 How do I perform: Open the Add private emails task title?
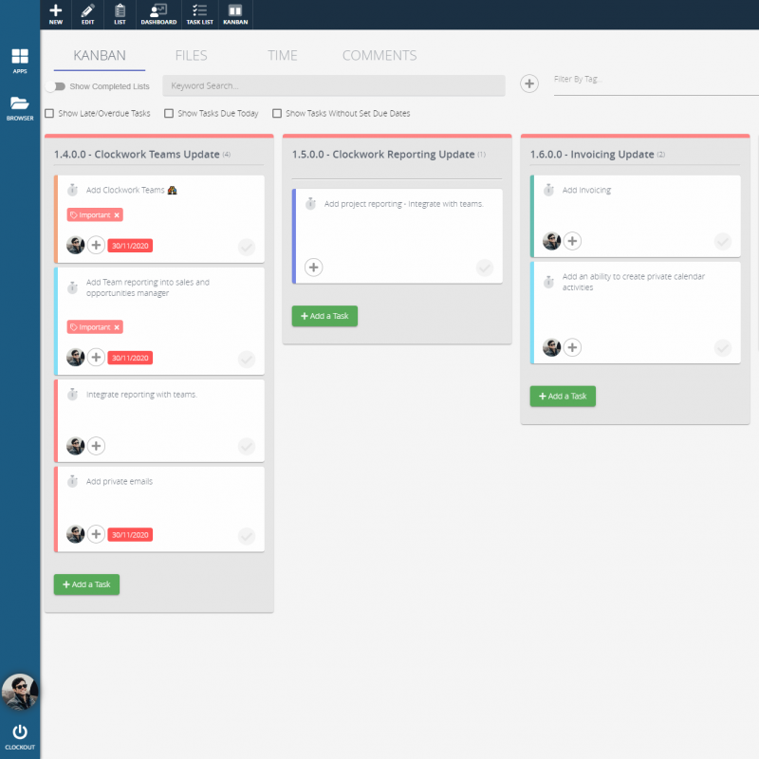point(120,482)
